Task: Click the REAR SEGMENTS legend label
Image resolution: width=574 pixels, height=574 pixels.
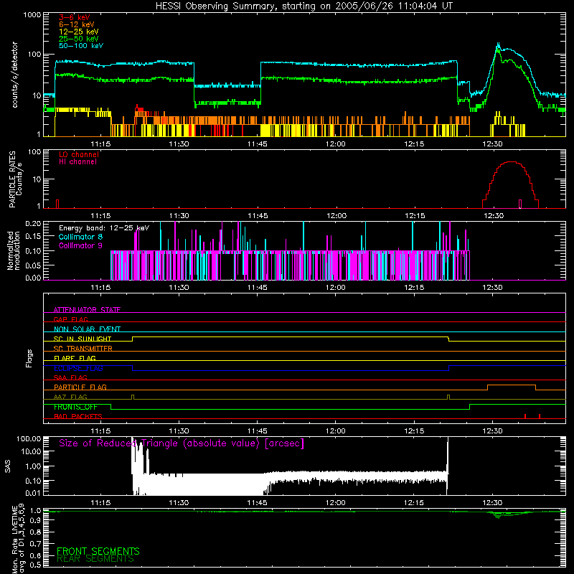Action: 95,558
